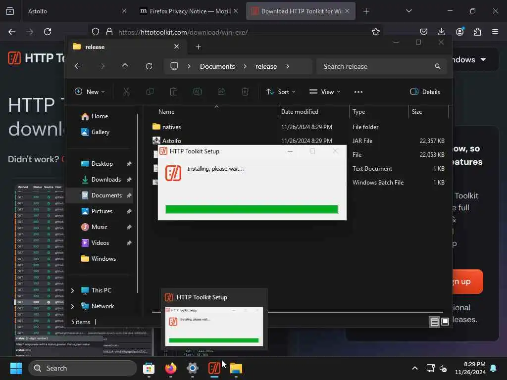Go back in File Explorer release window
Viewport: 507px width, 380px height.
(x=78, y=66)
